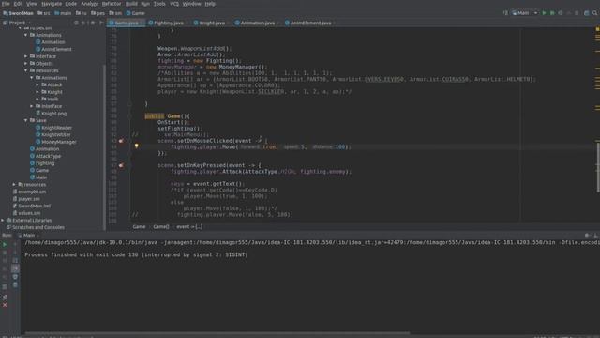
Task: Click collapse all icon in Project panel header
Action: [83, 23]
